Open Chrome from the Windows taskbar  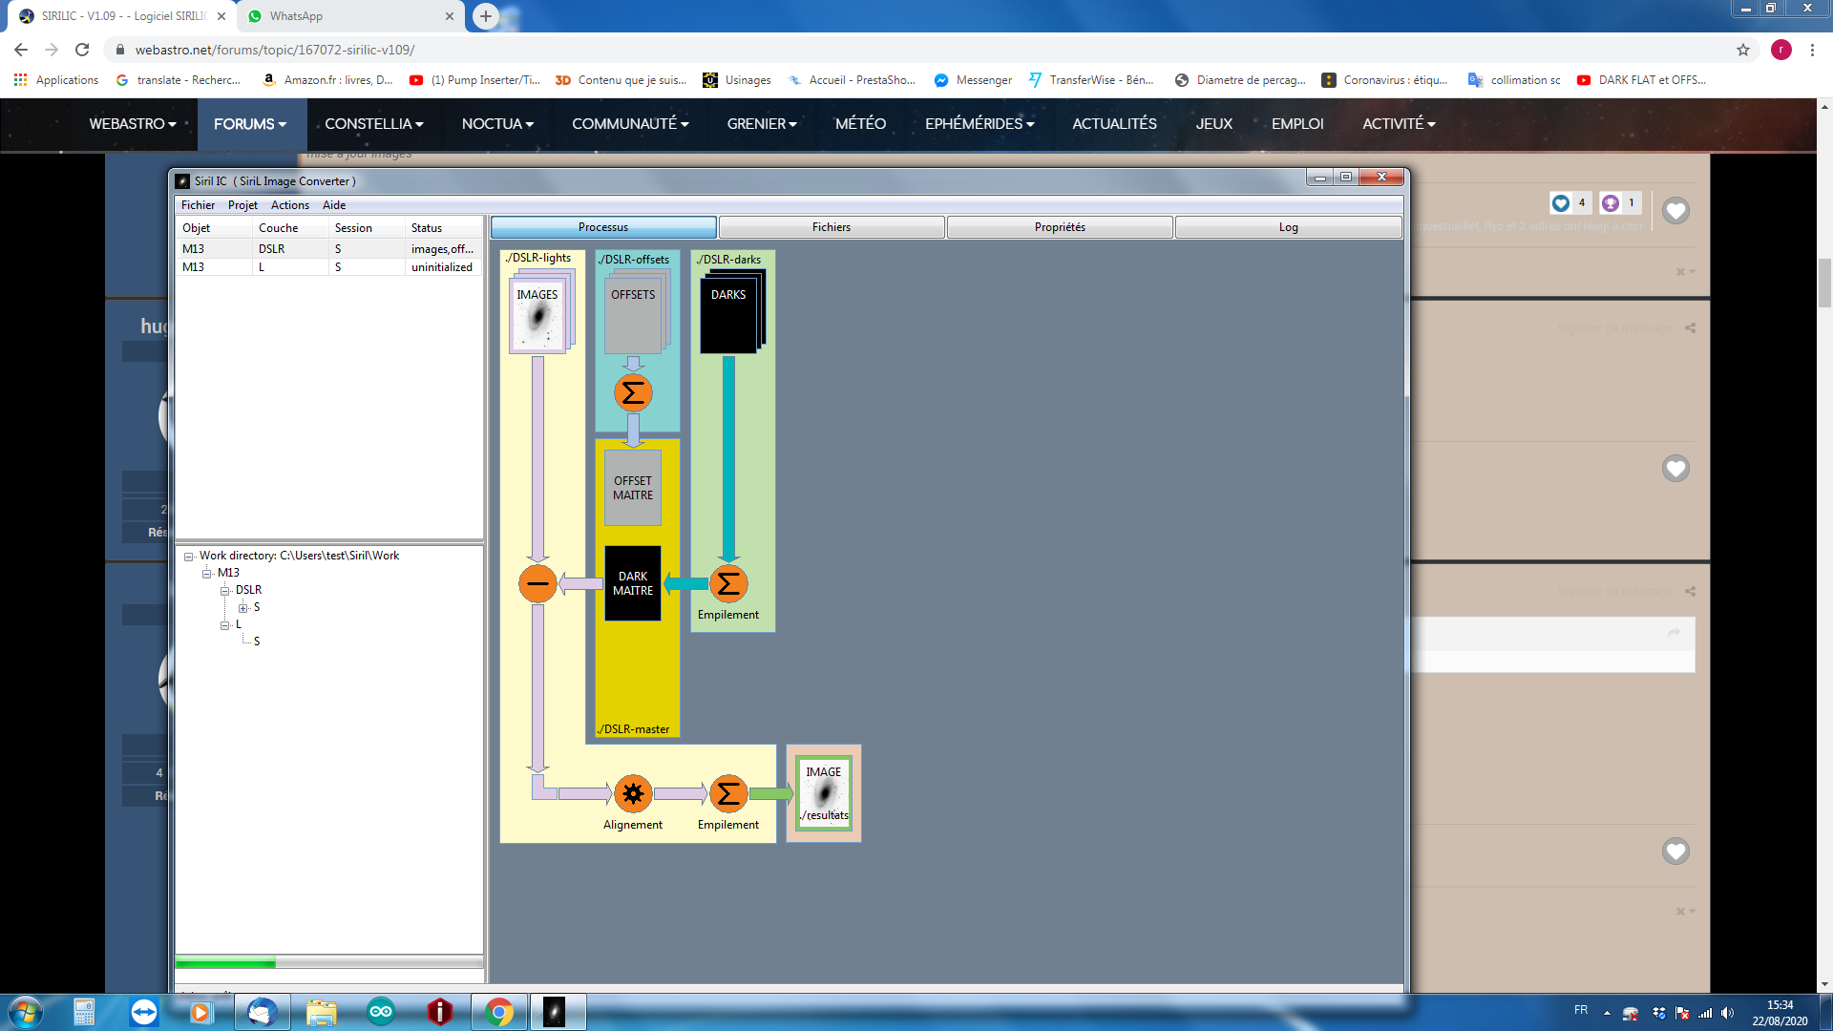click(x=498, y=1012)
